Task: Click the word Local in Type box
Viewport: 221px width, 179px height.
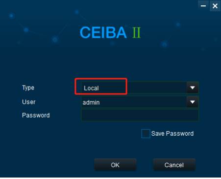Action: click(91, 88)
